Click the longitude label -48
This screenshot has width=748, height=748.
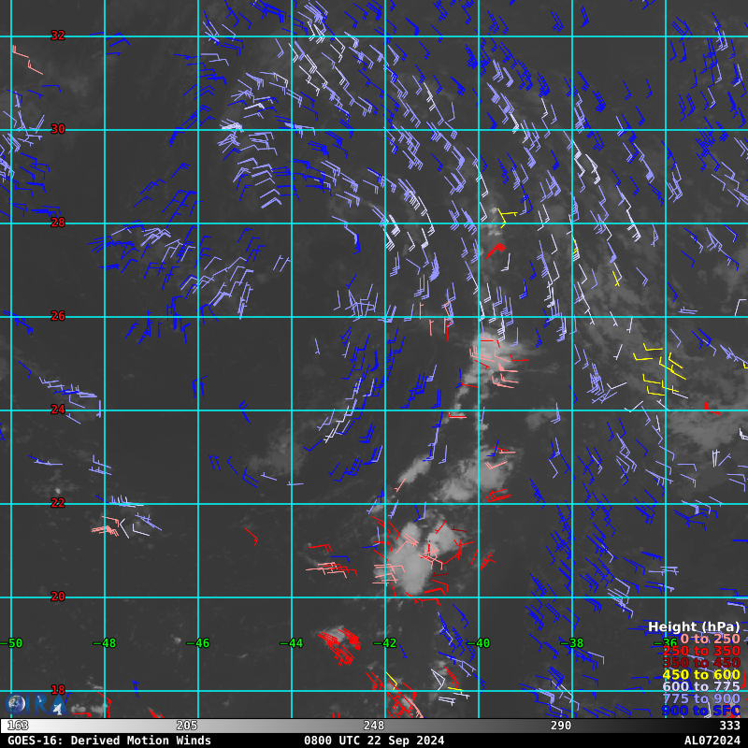tap(105, 643)
